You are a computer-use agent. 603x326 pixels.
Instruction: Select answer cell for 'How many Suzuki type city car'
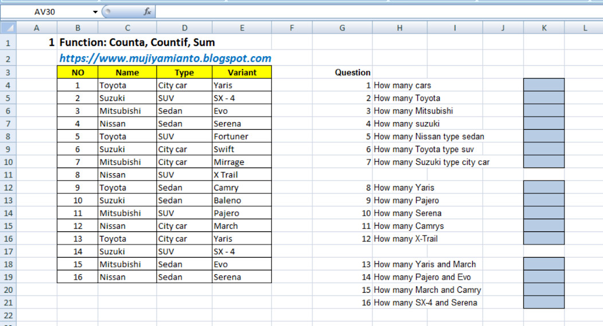pyautogui.click(x=544, y=162)
